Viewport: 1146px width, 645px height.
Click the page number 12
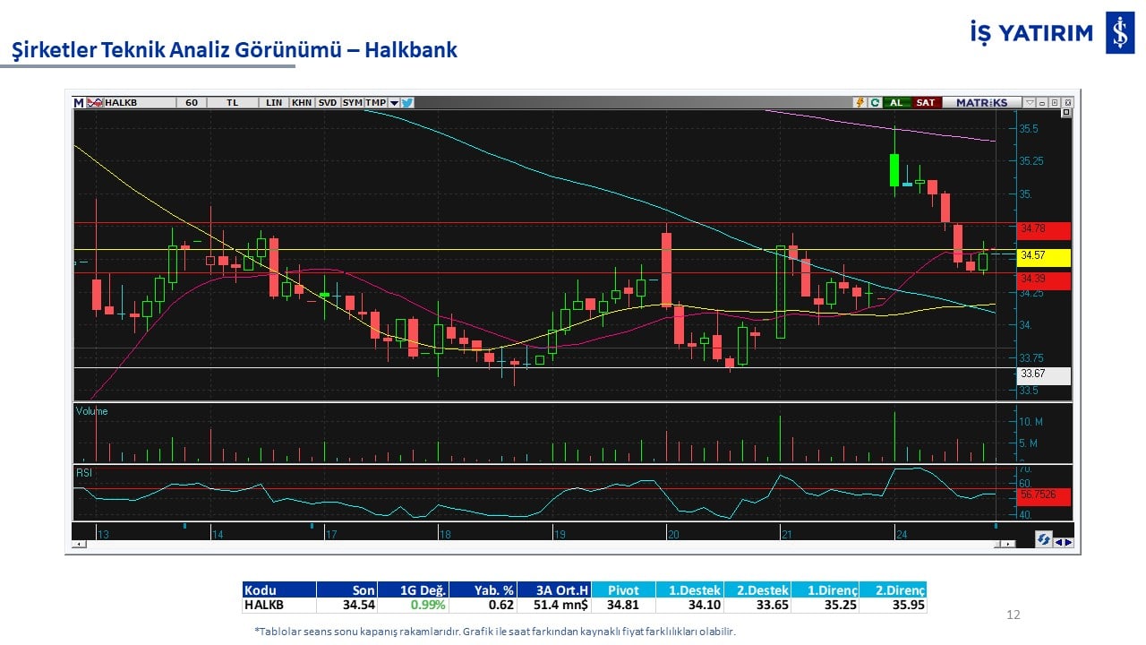(x=1013, y=615)
